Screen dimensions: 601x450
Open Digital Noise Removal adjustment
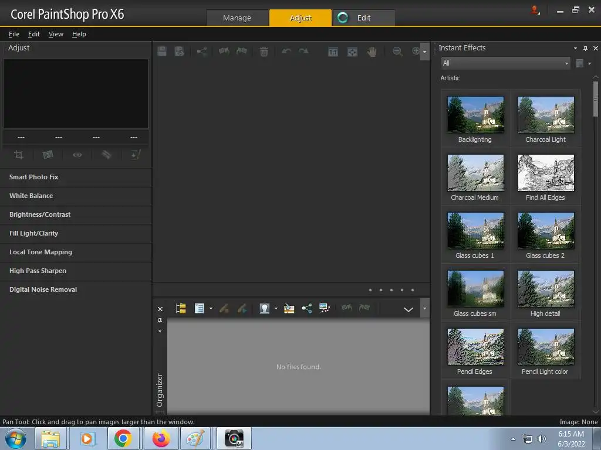(x=76, y=289)
